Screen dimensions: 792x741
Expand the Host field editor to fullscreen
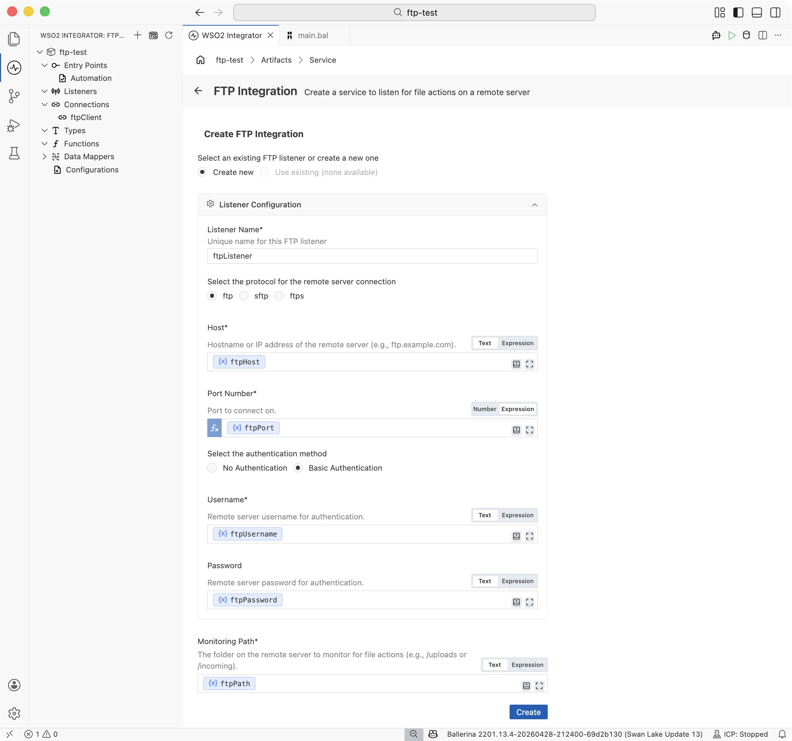530,364
